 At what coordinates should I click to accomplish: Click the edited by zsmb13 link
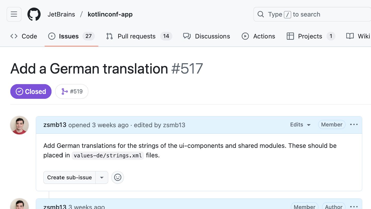159,125
